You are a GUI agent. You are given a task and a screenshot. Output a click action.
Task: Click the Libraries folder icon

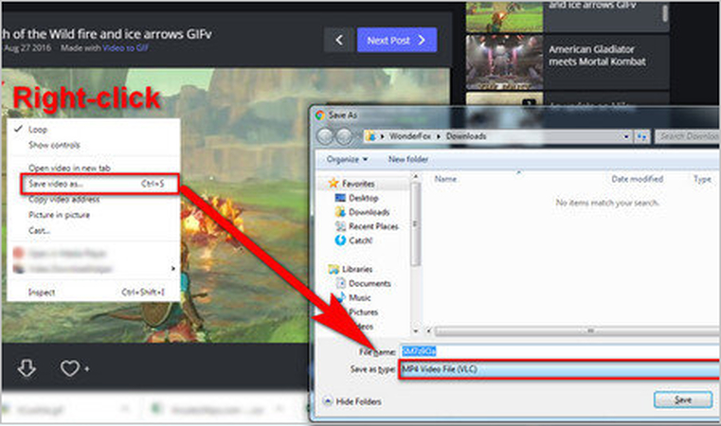[333, 269]
